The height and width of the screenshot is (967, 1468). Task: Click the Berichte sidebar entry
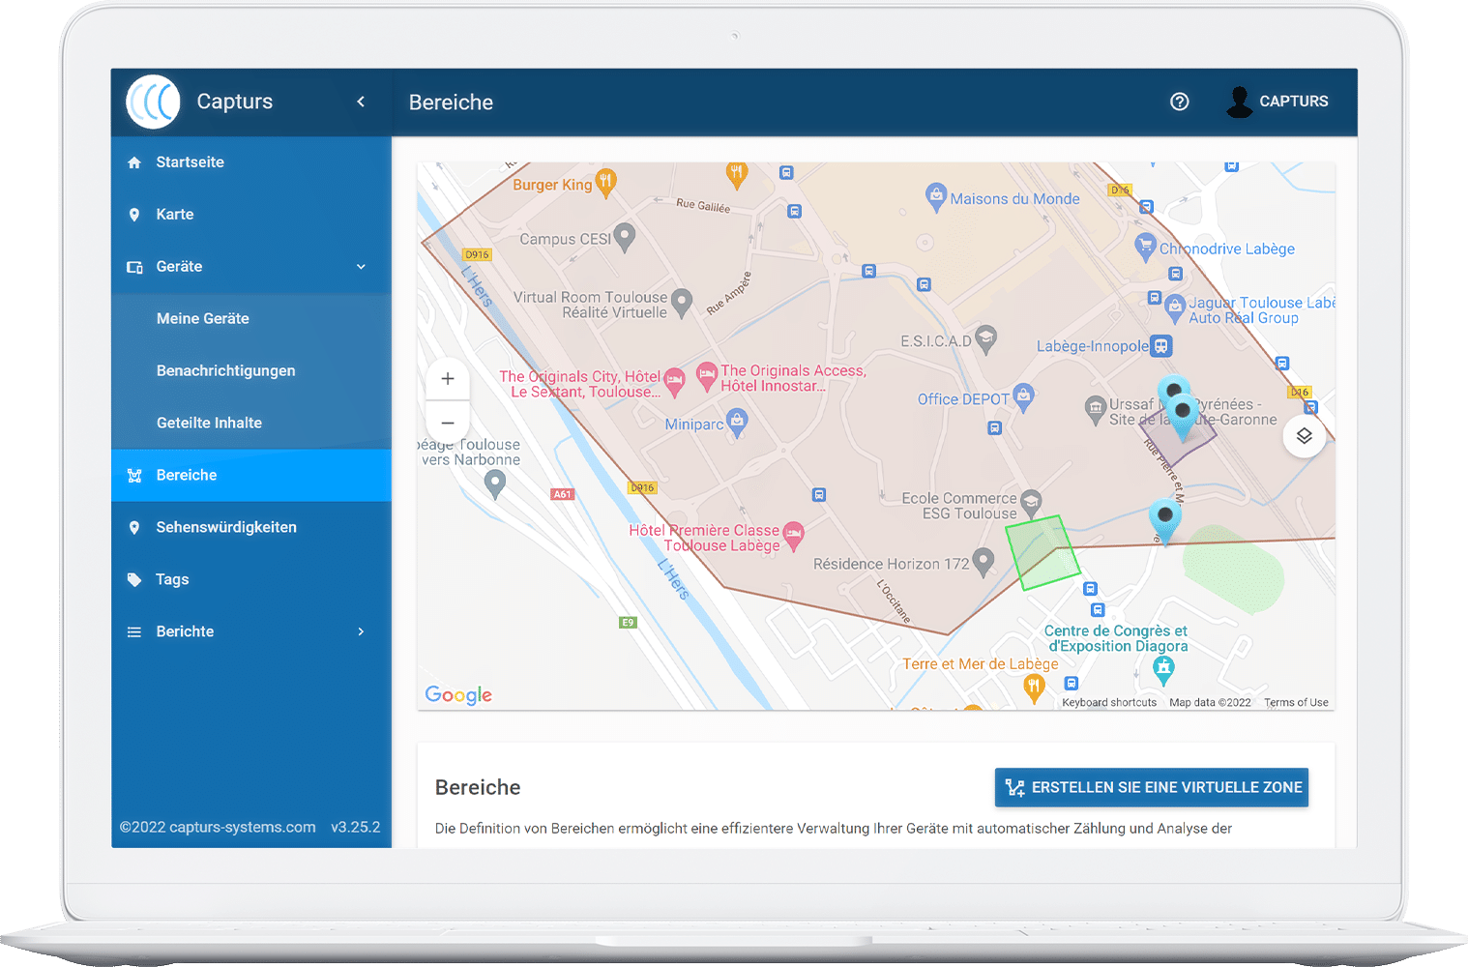pos(251,632)
